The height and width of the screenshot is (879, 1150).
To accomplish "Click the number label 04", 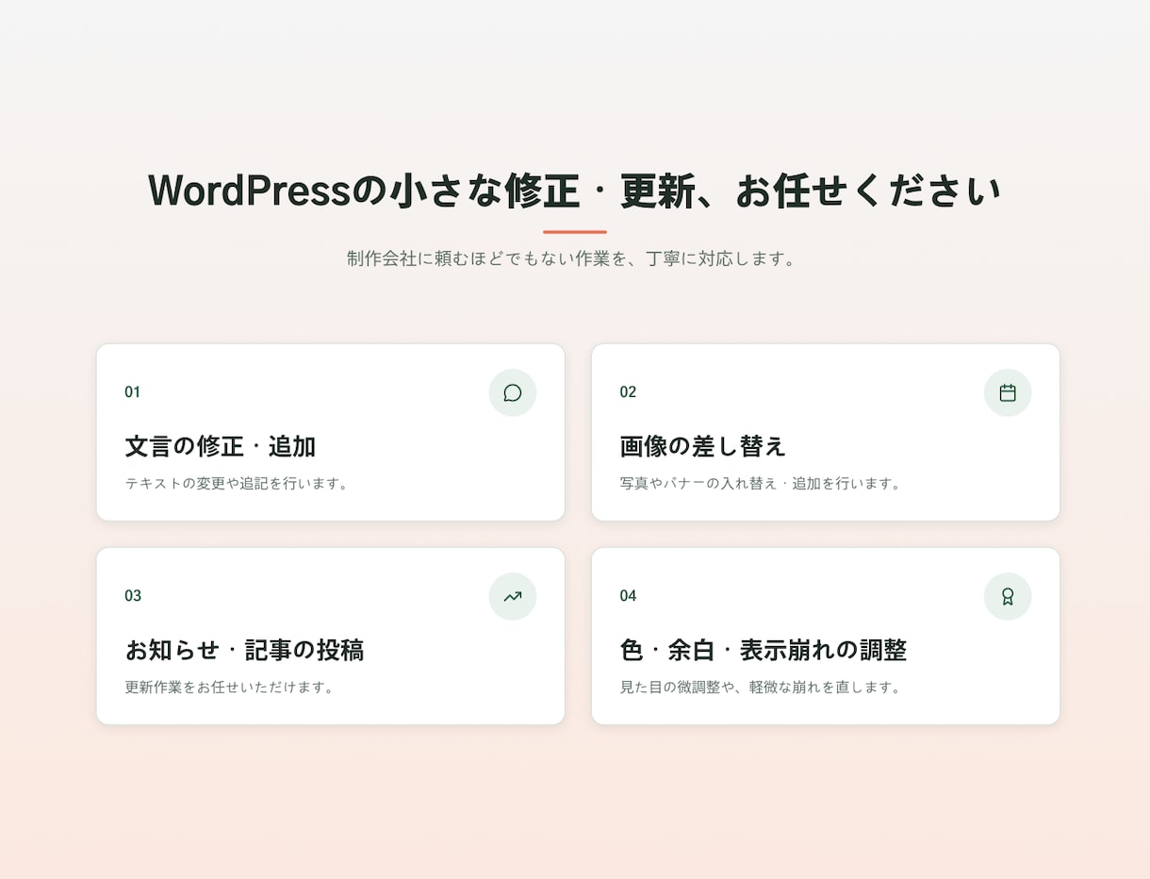I will pos(628,596).
